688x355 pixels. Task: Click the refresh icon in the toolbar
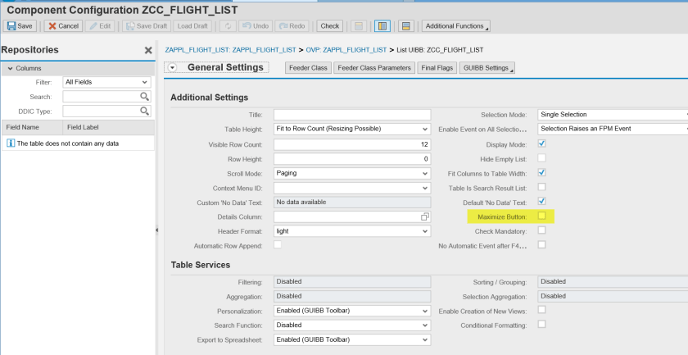(x=226, y=26)
